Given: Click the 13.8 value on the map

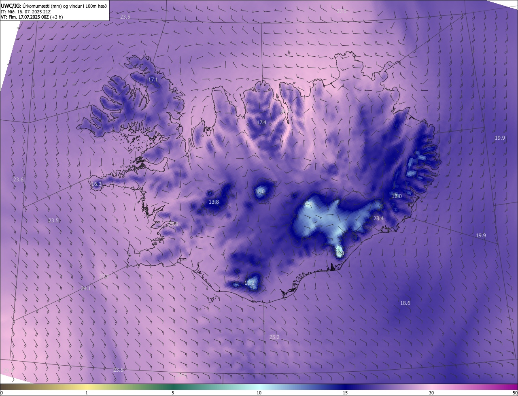Looking at the screenshot, I should 214,202.
